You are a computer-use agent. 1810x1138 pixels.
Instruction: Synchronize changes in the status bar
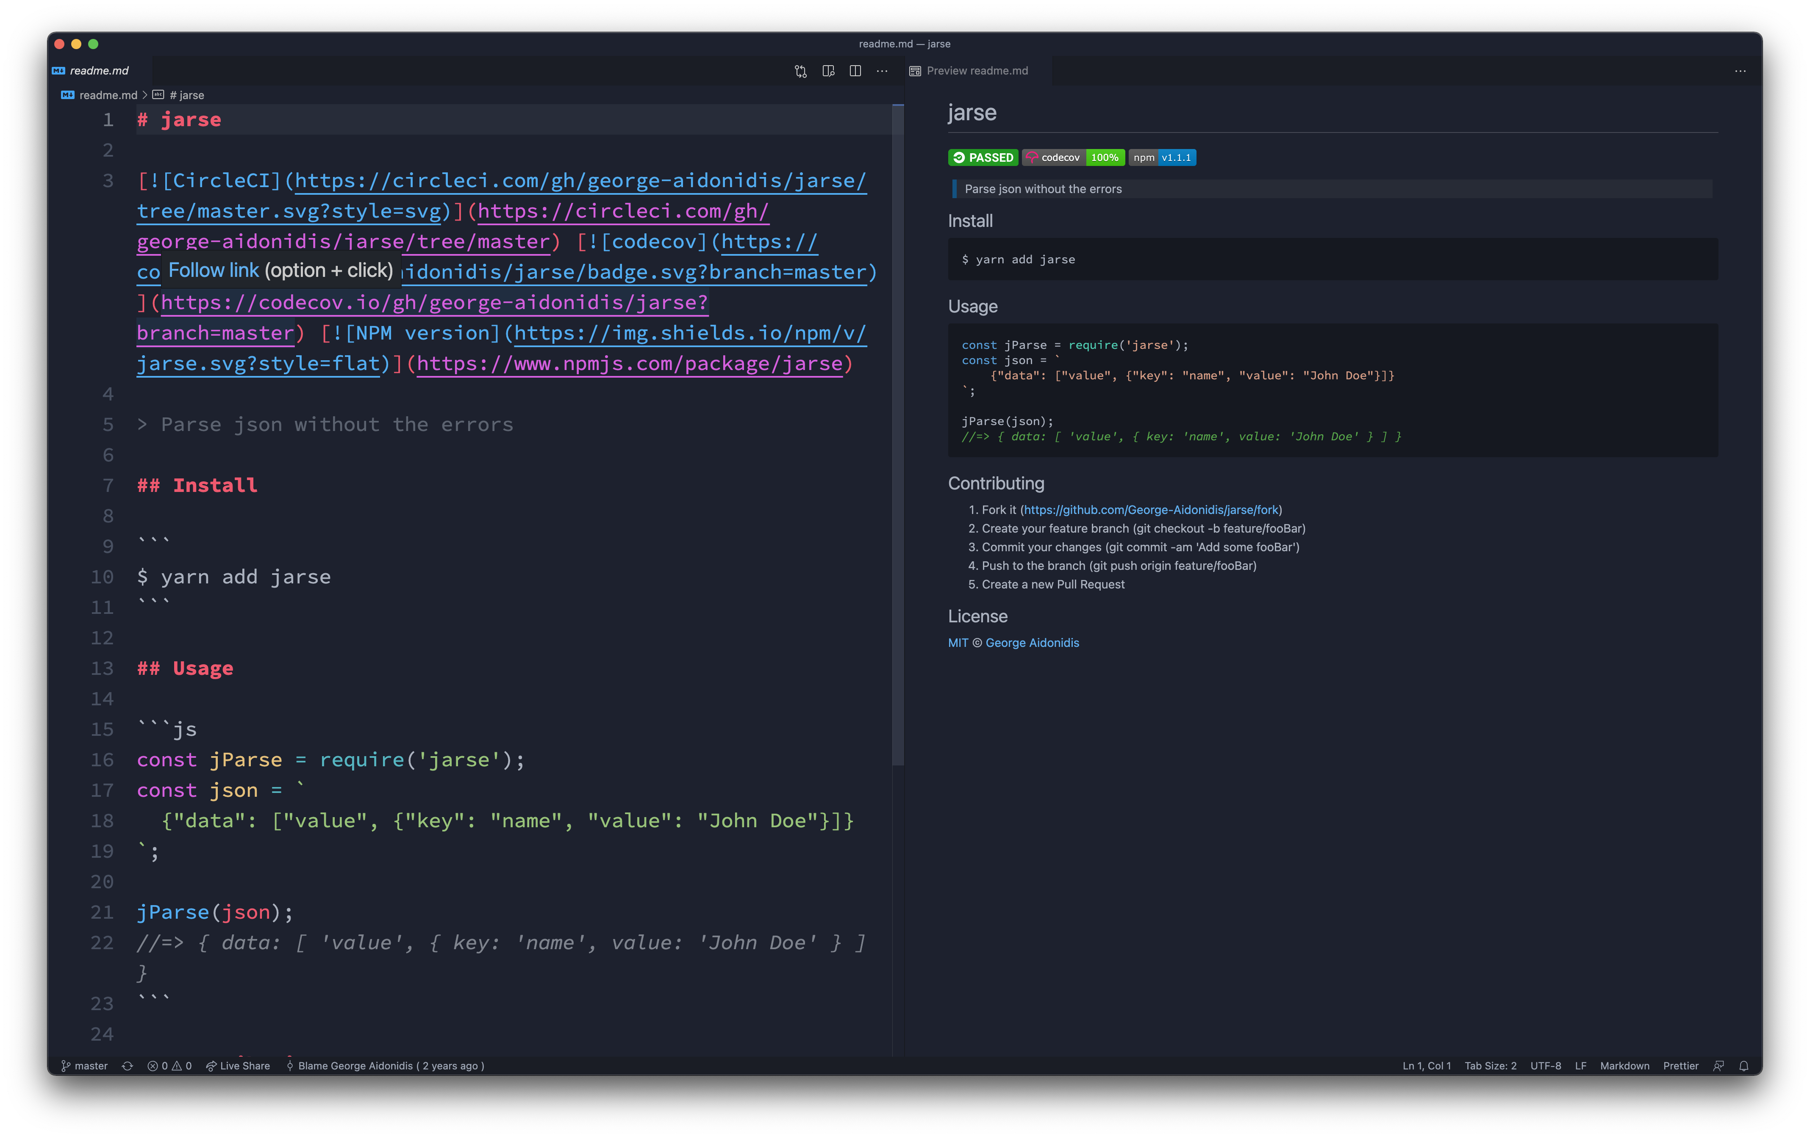tap(128, 1065)
